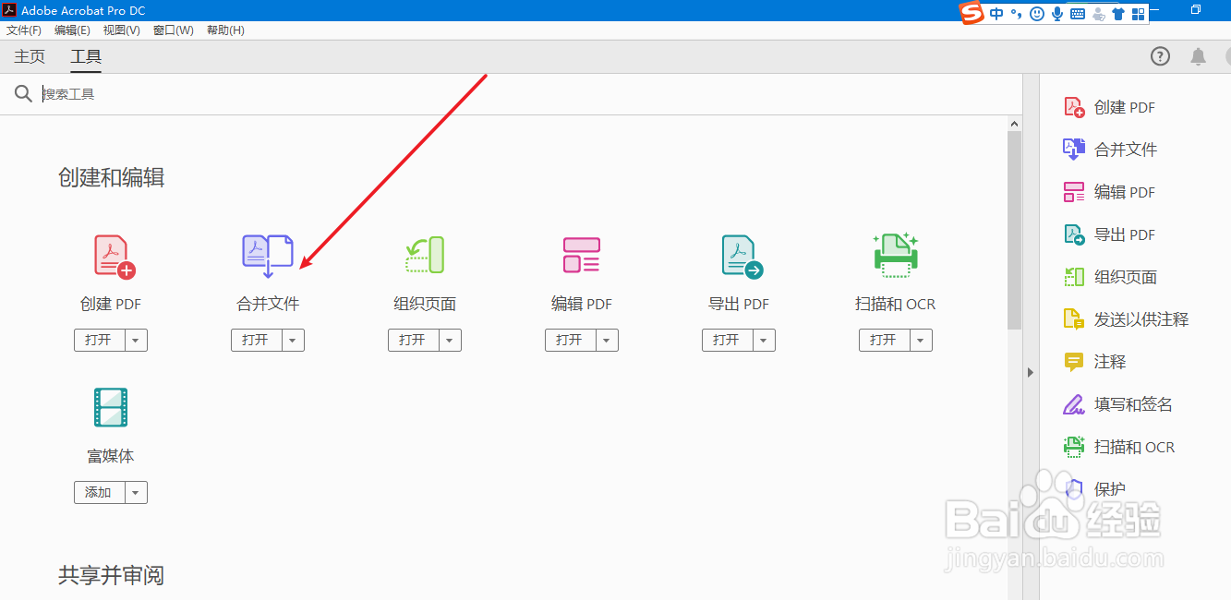Select the Export PDF (导出 PDF) icon
This screenshot has height=600, width=1231.
[742, 256]
